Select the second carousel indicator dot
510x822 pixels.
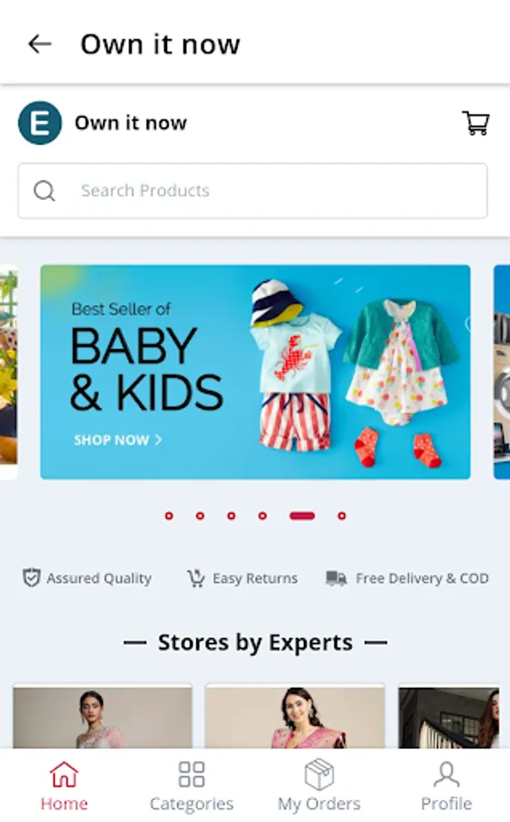[200, 516]
